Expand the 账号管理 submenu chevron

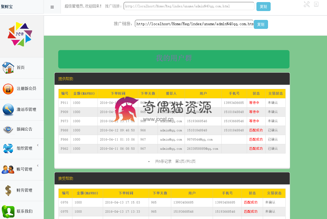(x=38, y=165)
